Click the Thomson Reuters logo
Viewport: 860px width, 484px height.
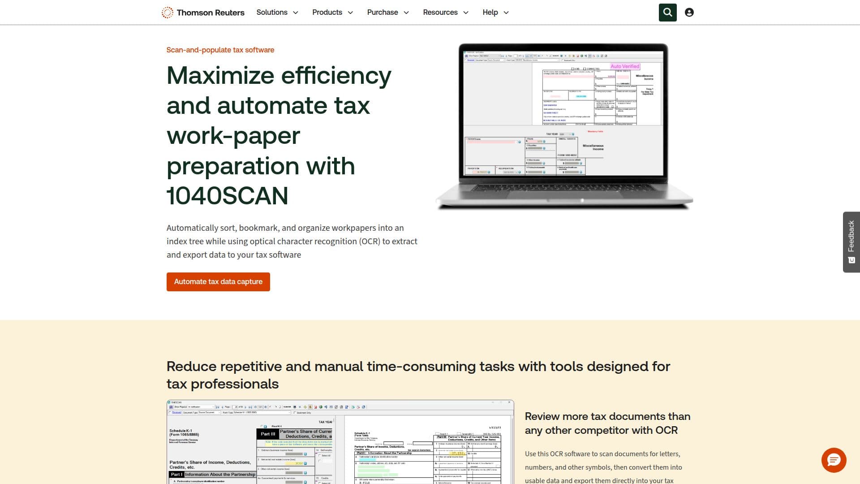203,13
